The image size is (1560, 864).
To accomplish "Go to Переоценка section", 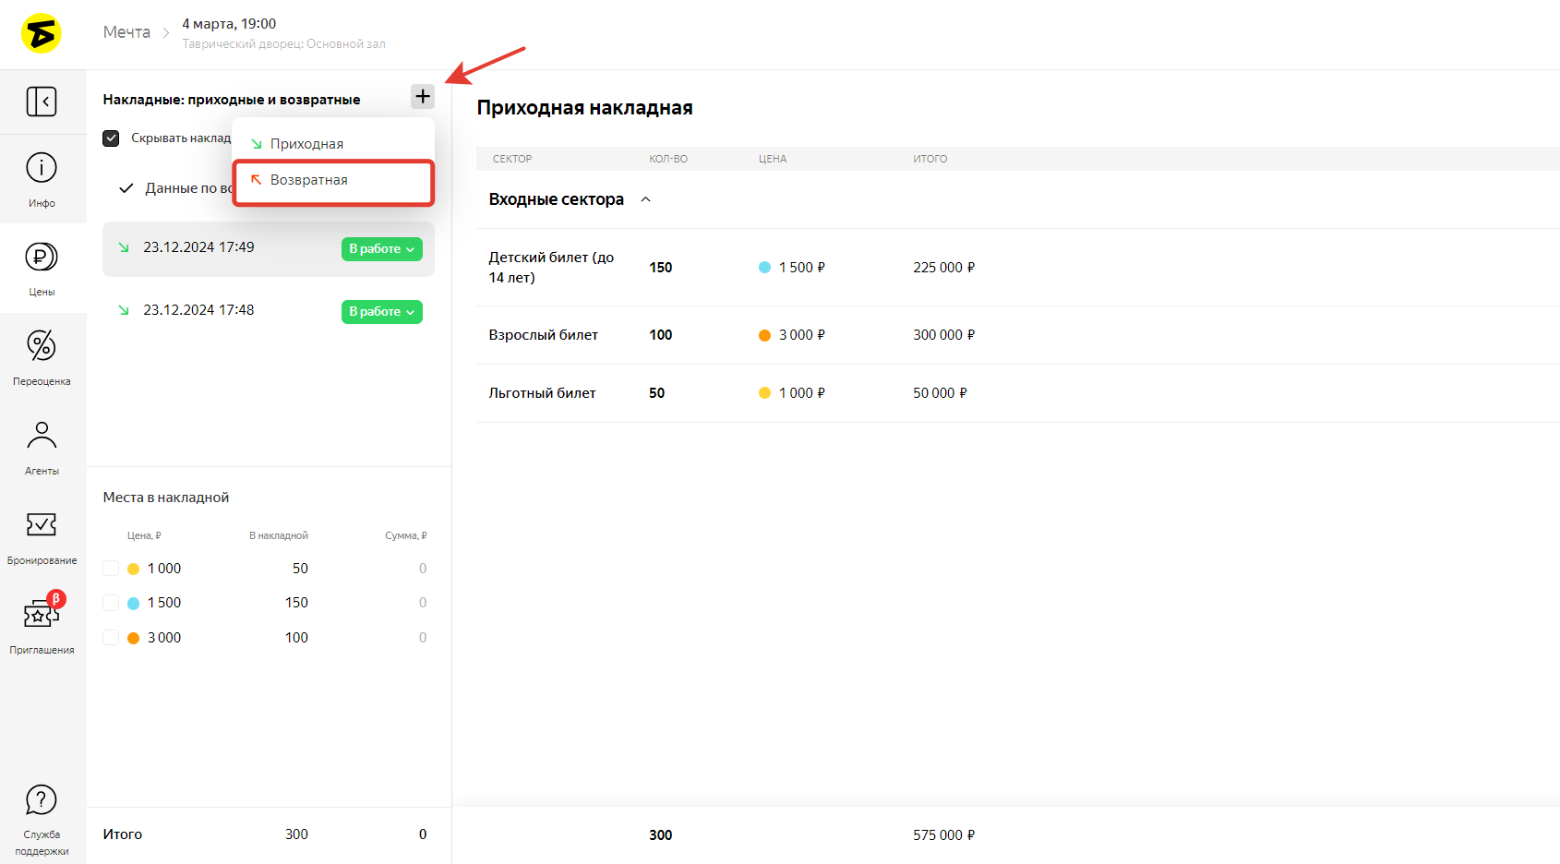I will point(42,357).
